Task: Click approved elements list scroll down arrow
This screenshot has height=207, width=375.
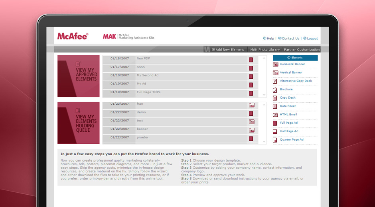Action: tap(264, 95)
